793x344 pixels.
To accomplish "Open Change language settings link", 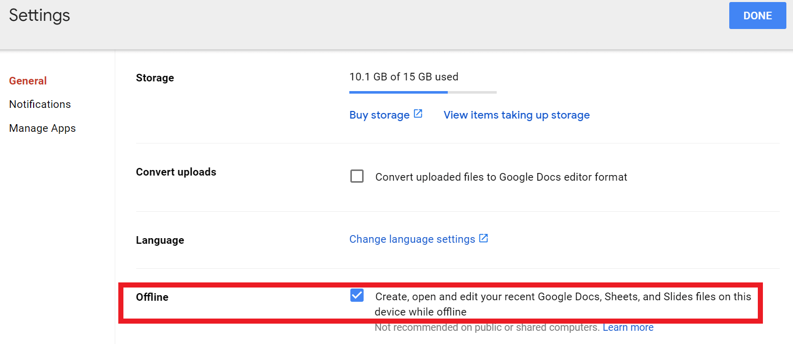I will (x=412, y=239).
